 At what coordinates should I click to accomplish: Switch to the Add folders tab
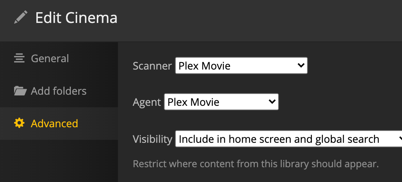pos(59,91)
